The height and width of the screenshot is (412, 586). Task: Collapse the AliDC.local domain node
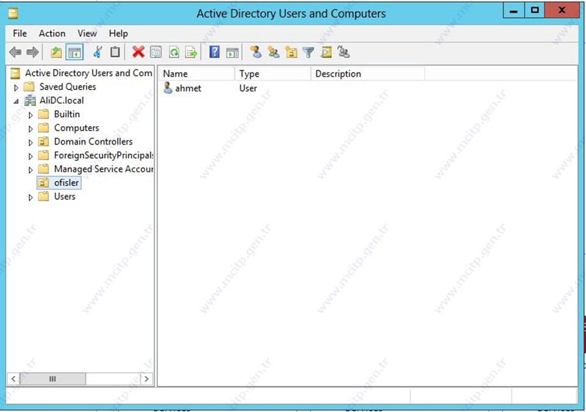click(16, 101)
